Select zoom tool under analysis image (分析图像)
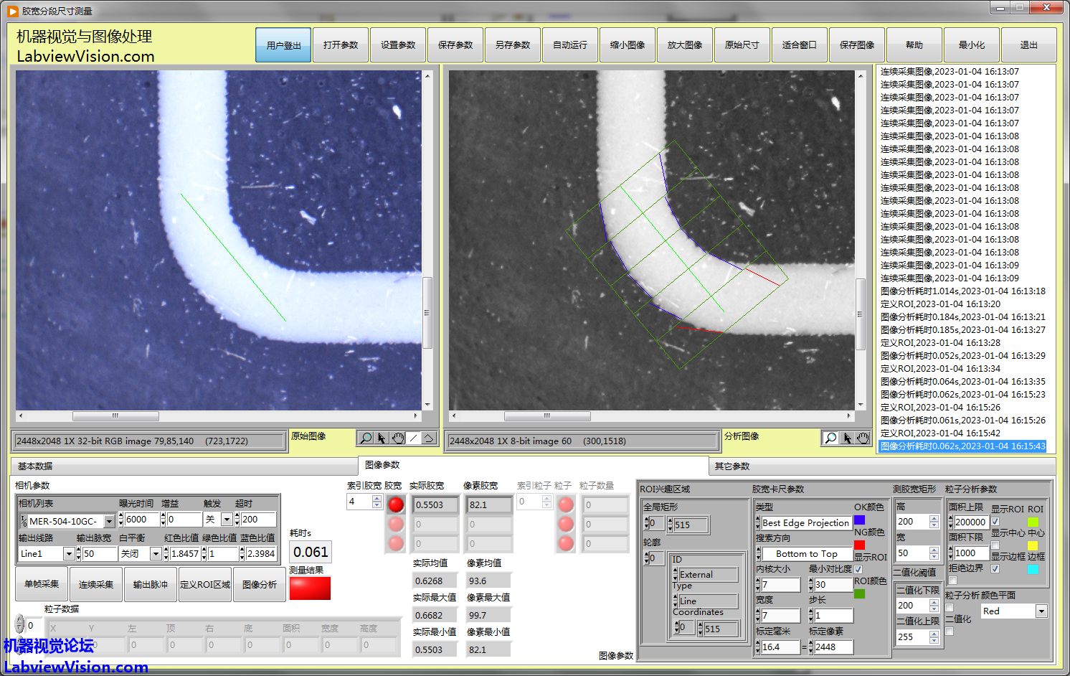 click(830, 438)
